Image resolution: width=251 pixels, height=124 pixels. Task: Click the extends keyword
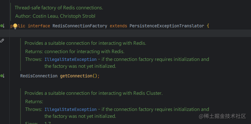pyautogui.click(x=118, y=26)
